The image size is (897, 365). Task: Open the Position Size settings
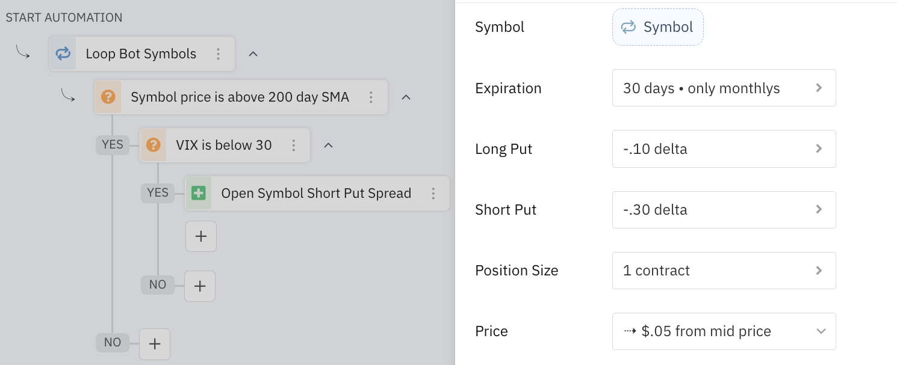pyautogui.click(x=724, y=271)
